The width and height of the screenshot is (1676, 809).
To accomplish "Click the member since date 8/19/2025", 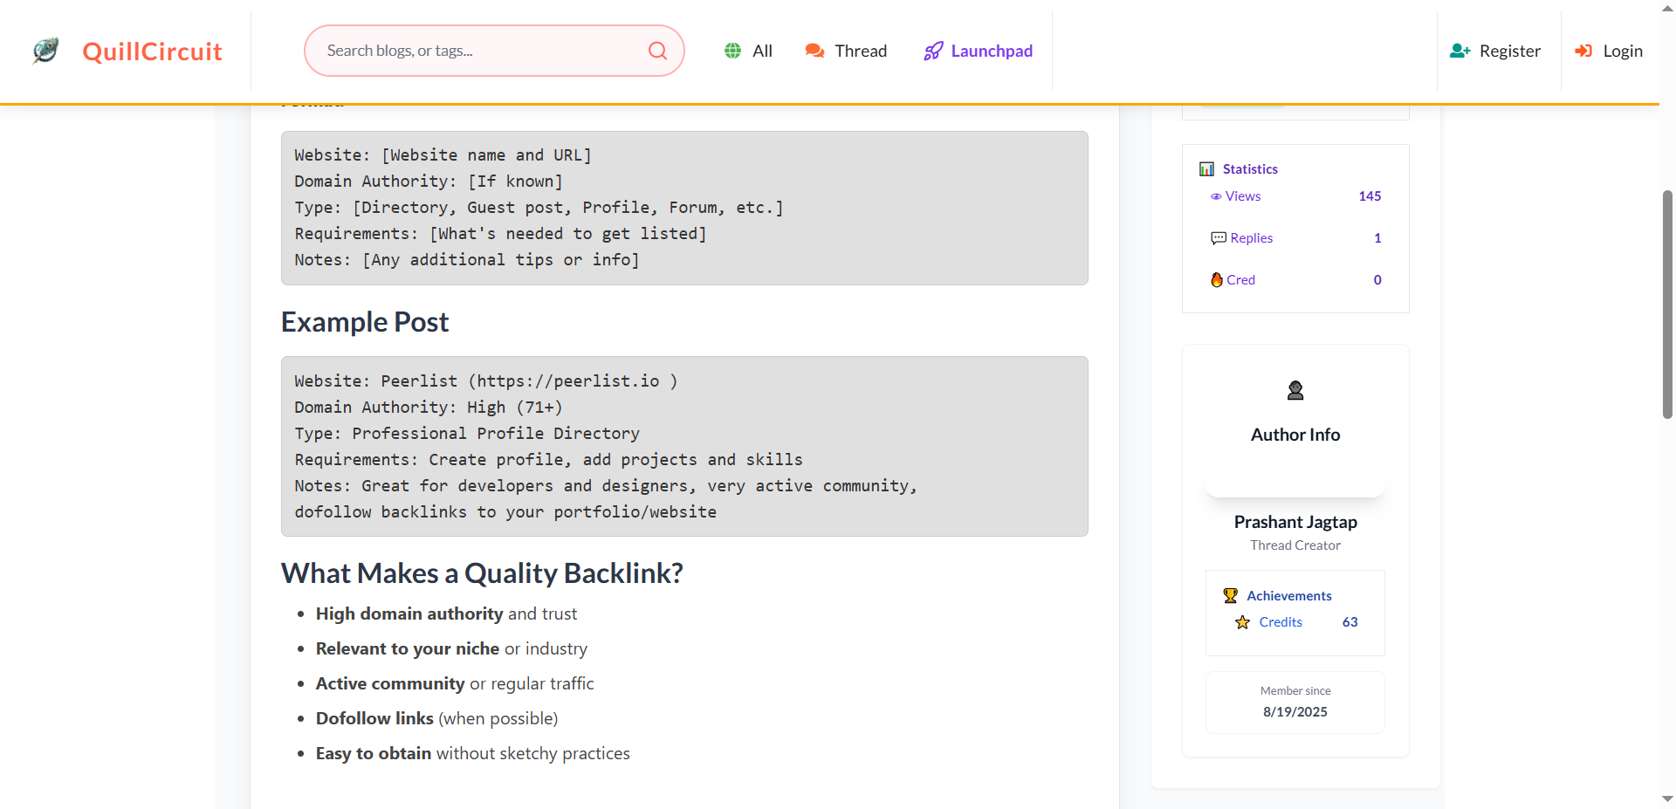I will click(x=1295, y=712).
